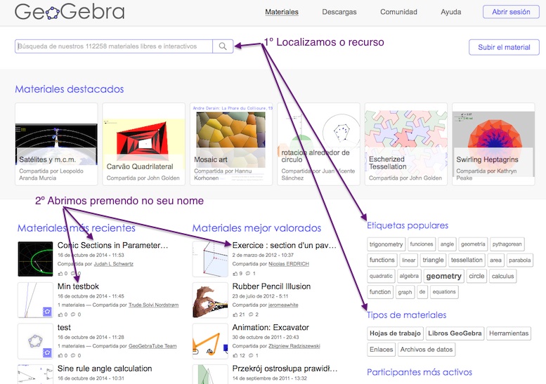Click like icon under Min testbok
The image size is (546, 384).
pyautogui.click(x=60, y=315)
